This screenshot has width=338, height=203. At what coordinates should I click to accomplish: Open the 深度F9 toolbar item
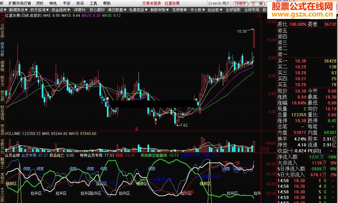click(80, 10)
